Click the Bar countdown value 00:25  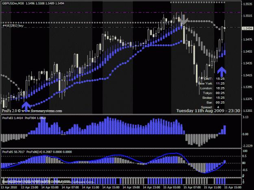220,102
